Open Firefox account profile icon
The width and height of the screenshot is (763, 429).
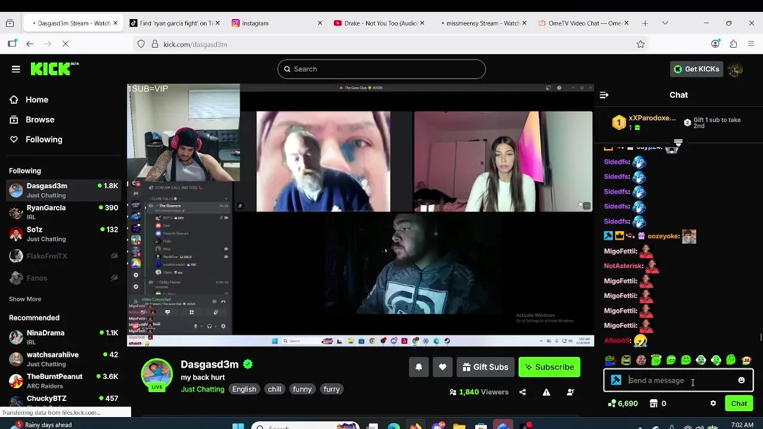(x=715, y=44)
